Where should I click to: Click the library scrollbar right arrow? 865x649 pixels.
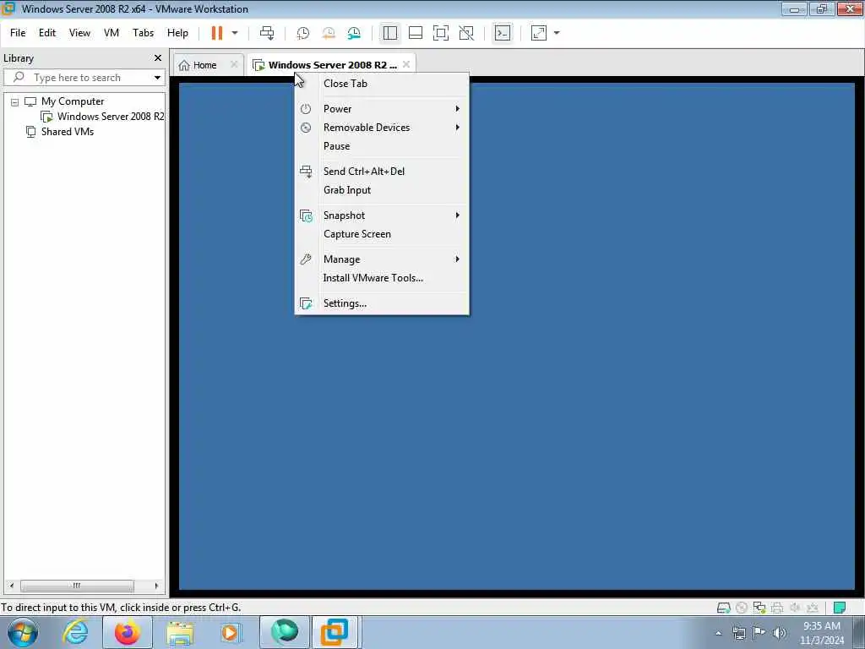tap(156, 586)
